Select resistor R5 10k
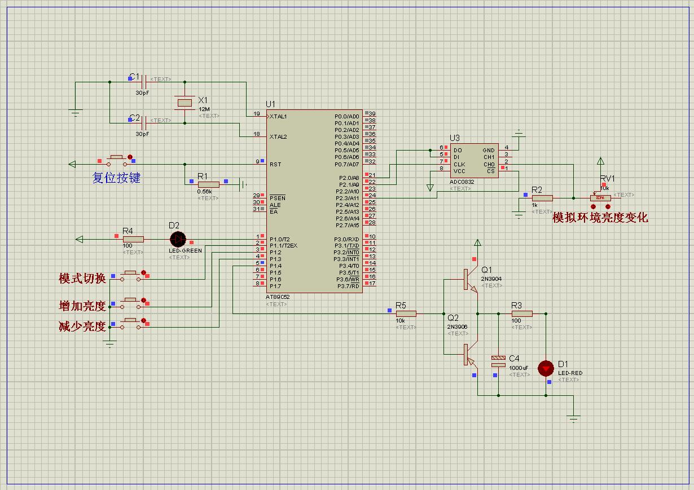Viewport: 694px width, 490px height. 405,314
